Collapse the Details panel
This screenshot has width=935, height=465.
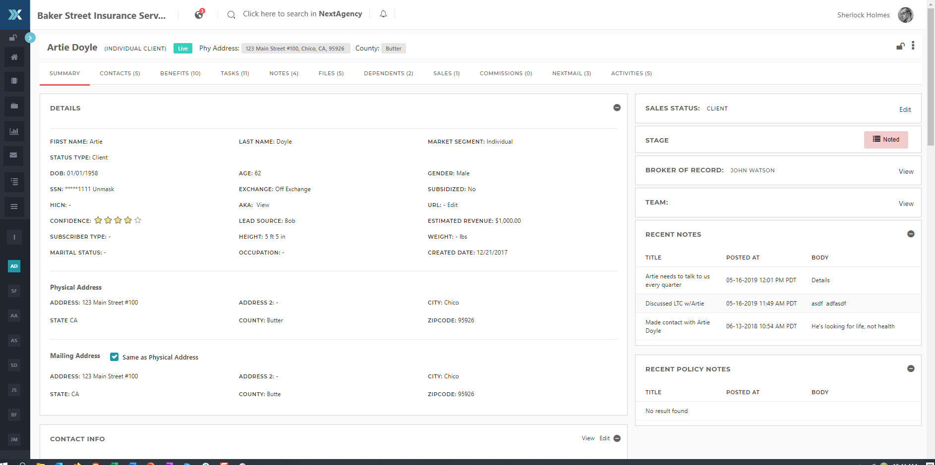coord(617,108)
